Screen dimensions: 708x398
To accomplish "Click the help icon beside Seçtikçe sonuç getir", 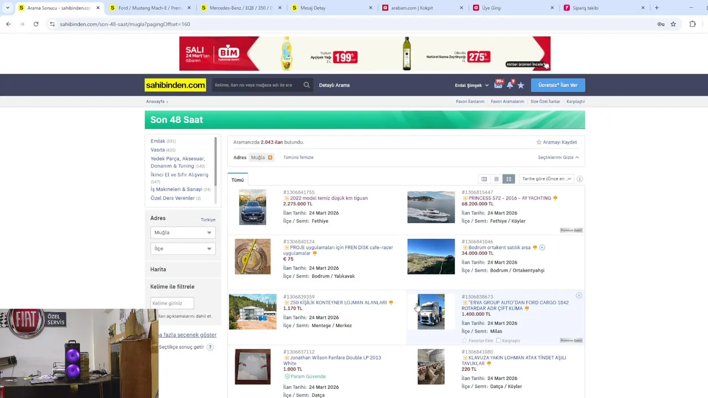I will pos(210,347).
